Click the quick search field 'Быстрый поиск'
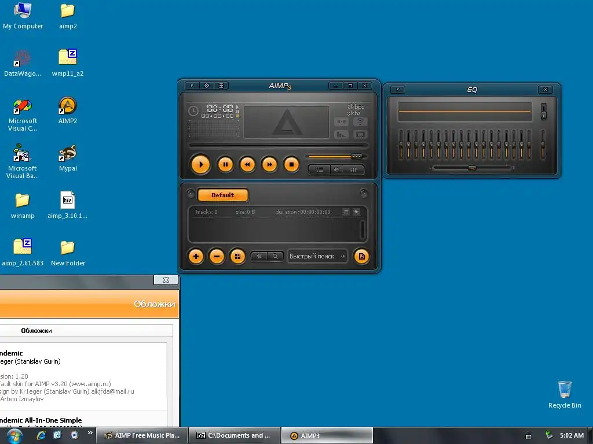 [317, 256]
